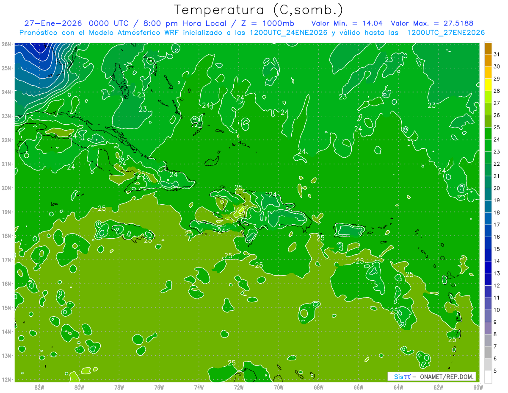The height and width of the screenshot is (393, 508).
Task: Click the 62W longitude axis label
Action: pos(438,387)
